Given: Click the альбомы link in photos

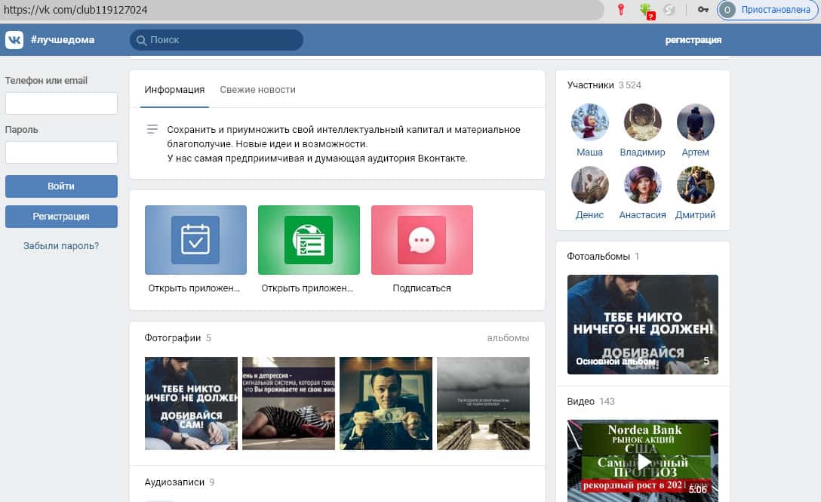Looking at the screenshot, I should pos(508,337).
